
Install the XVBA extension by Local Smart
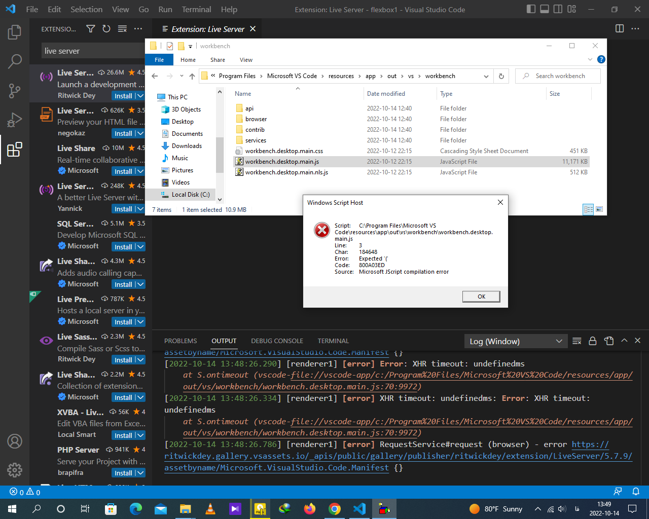point(123,435)
